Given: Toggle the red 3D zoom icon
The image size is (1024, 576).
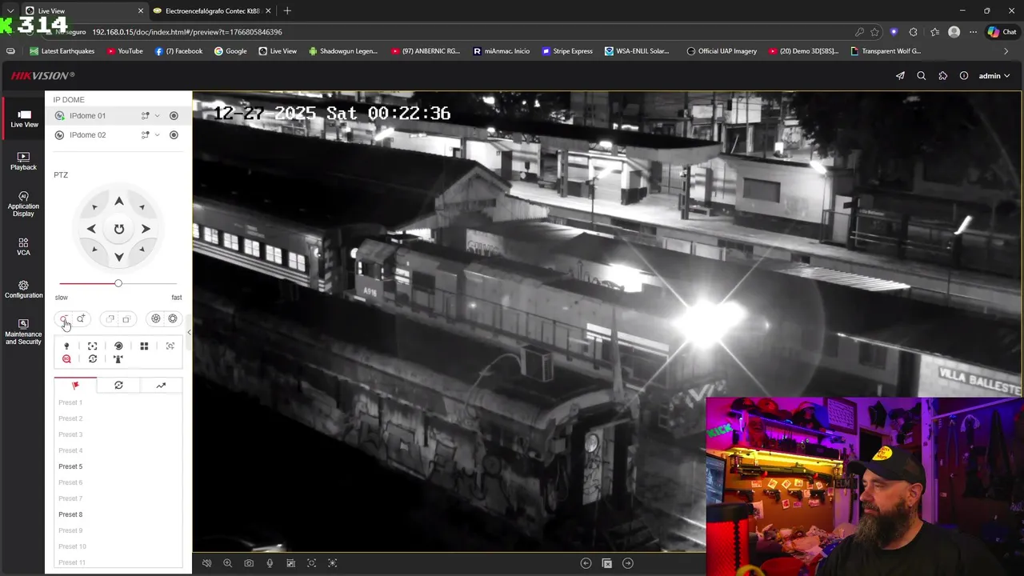Looking at the screenshot, I should [x=66, y=359].
